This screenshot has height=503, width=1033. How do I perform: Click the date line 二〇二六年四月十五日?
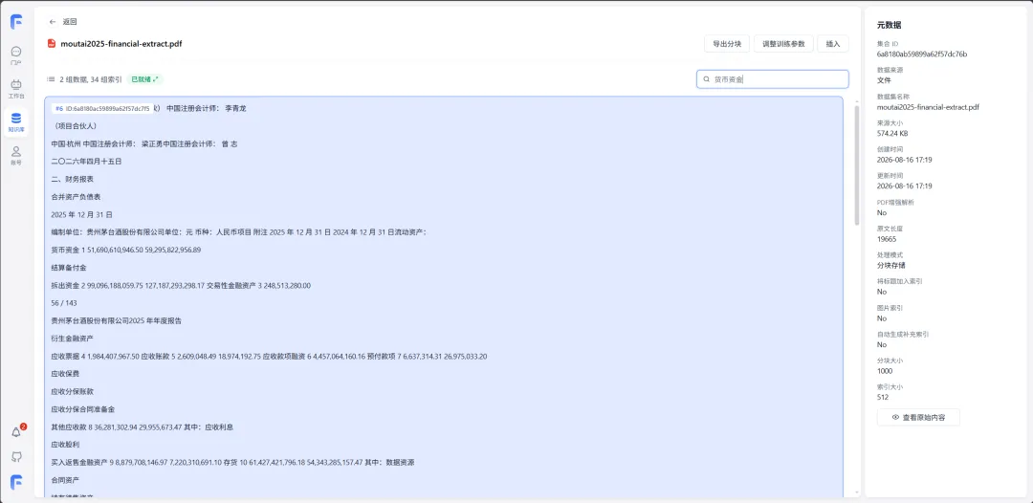tap(86, 162)
